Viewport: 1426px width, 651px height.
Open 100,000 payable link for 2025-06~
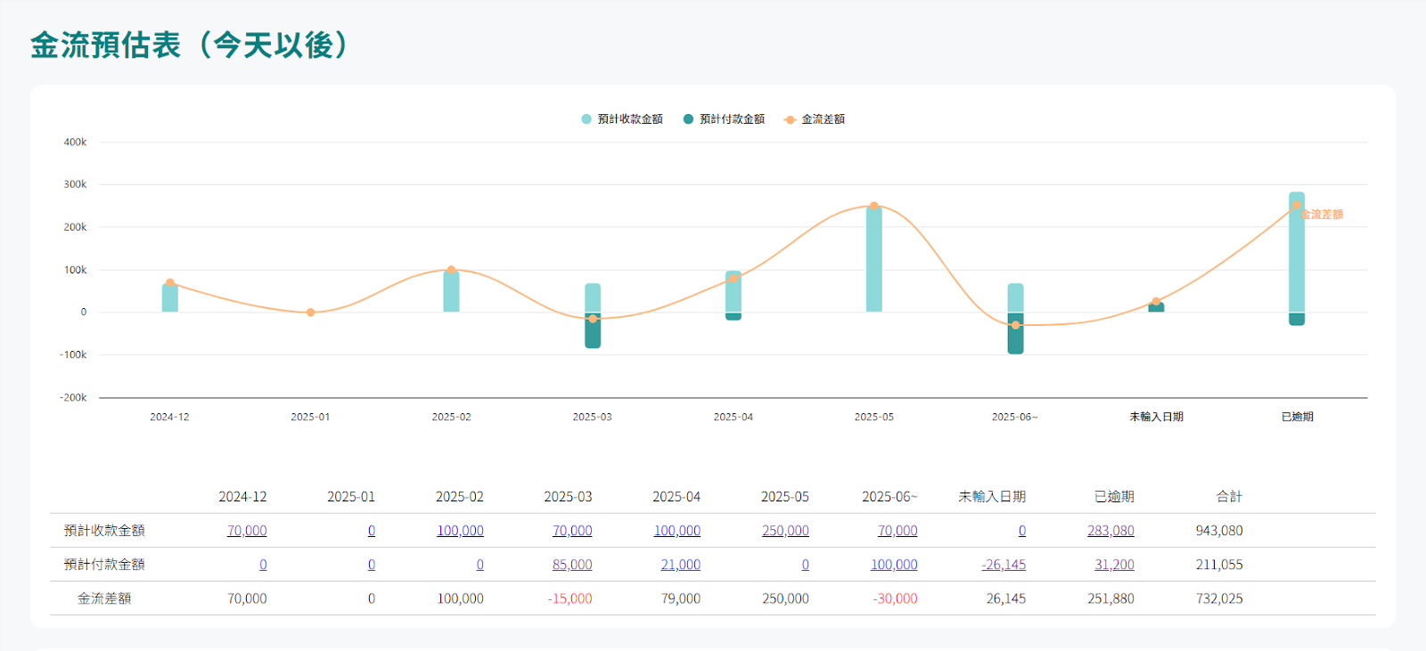point(894,565)
